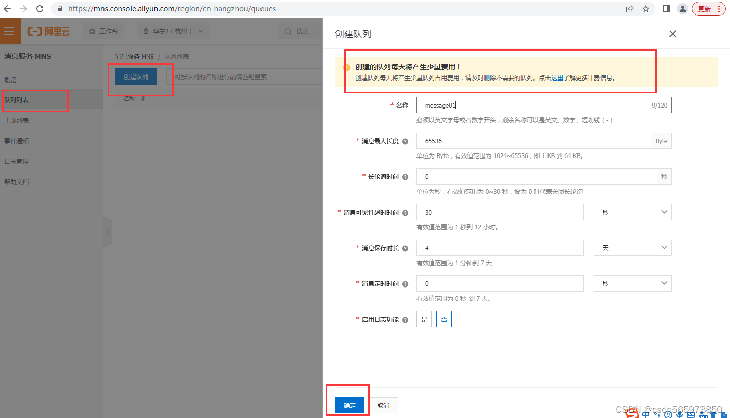Click the 名称 input containing message01

pos(544,105)
